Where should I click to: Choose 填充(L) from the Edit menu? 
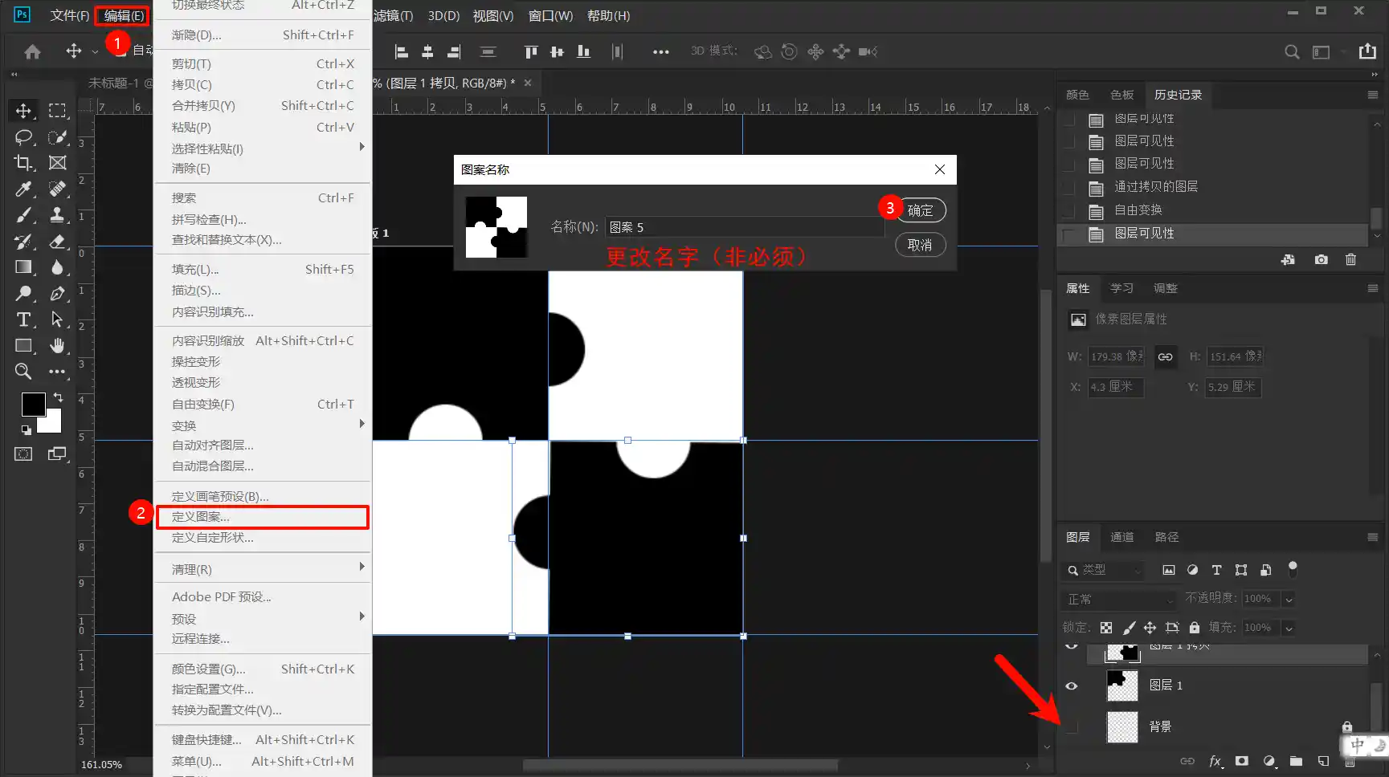(x=263, y=269)
